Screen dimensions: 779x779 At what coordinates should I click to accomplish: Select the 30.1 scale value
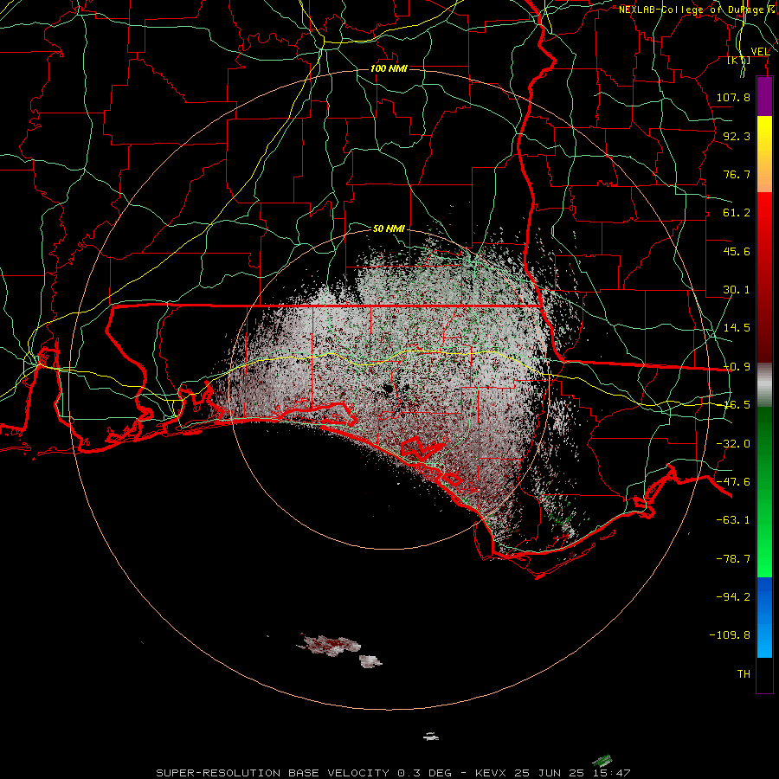click(737, 290)
